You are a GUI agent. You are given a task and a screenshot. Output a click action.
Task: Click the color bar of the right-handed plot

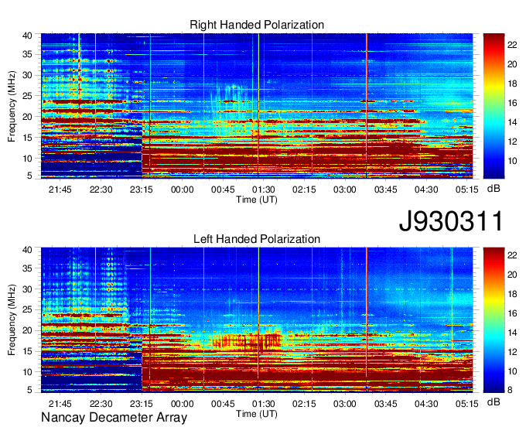tap(494, 105)
